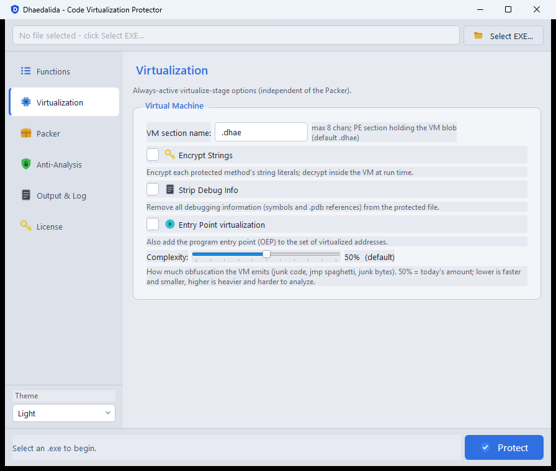The height and width of the screenshot is (471, 556).
Task: Open the License page
Action: tap(64, 227)
